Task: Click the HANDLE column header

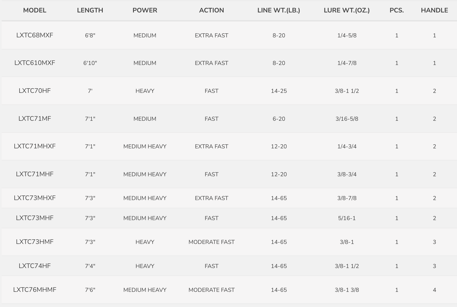Action: pyautogui.click(x=434, y=10)
